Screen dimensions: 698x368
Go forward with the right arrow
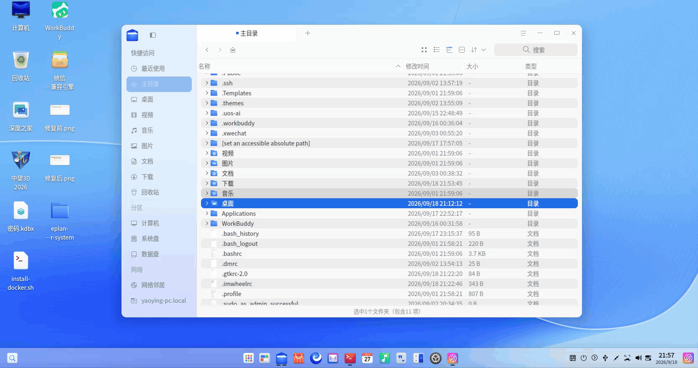click(220, 50)
